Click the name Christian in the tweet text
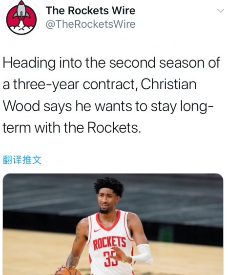The image size is (228, 275). pos(168,84)
